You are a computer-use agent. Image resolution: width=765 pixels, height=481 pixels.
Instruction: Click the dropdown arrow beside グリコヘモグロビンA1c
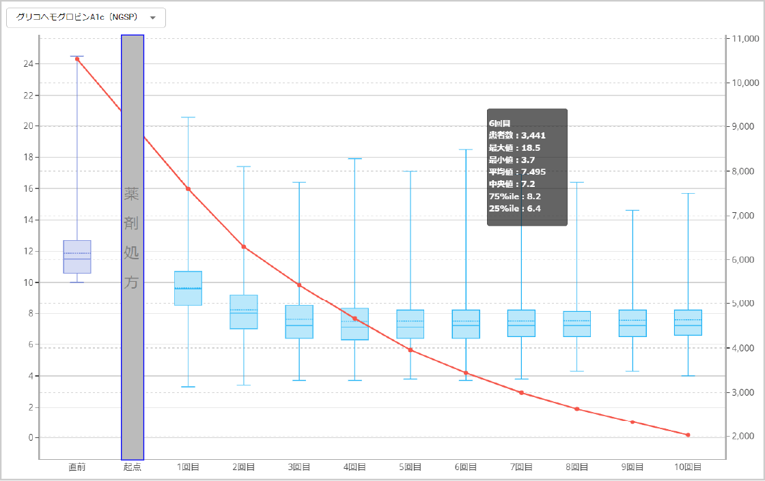click(x=153, y=18)
